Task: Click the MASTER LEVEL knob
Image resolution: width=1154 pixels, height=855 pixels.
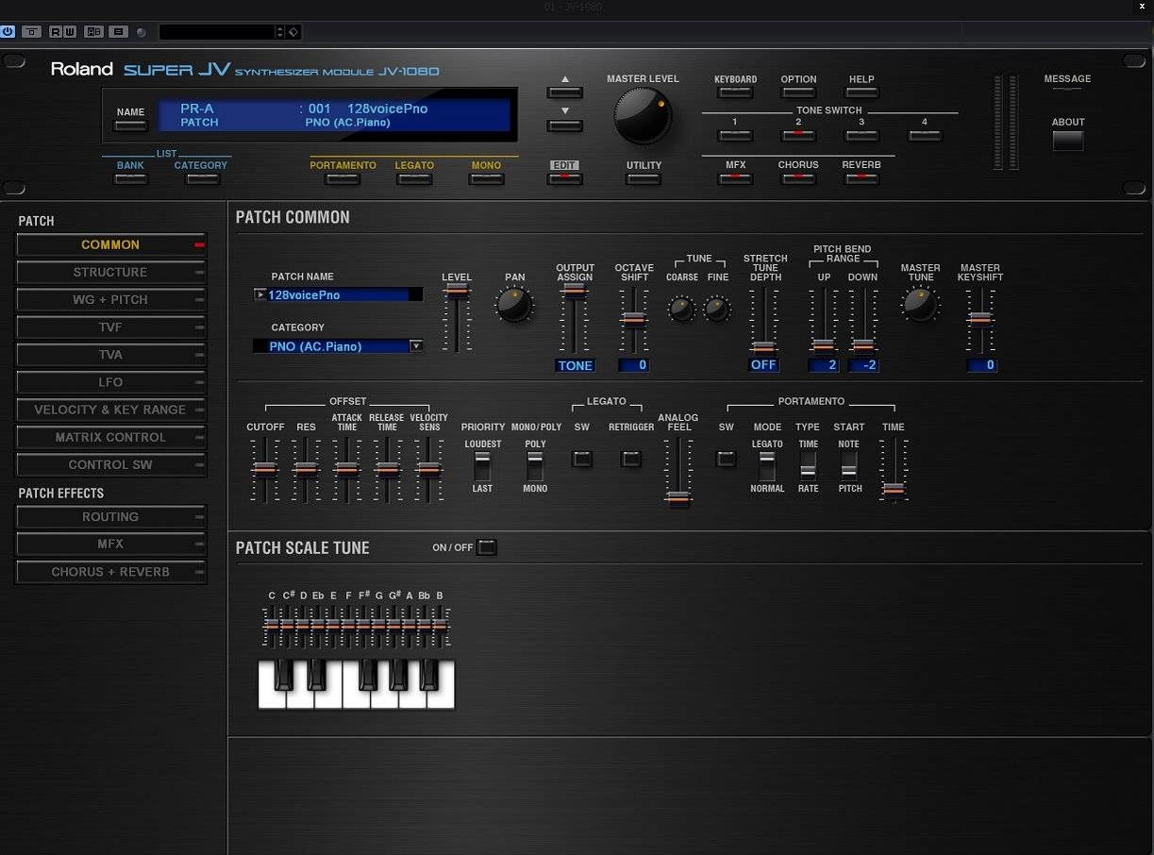Action: pos(643,116)
